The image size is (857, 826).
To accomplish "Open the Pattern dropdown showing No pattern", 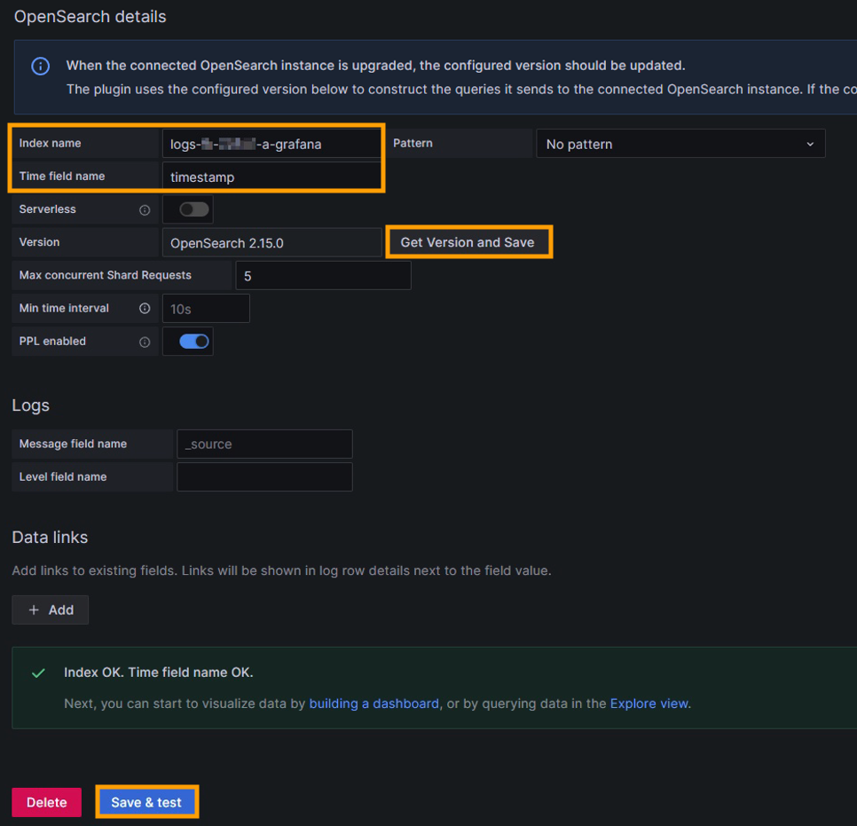I will click(680, 144).
